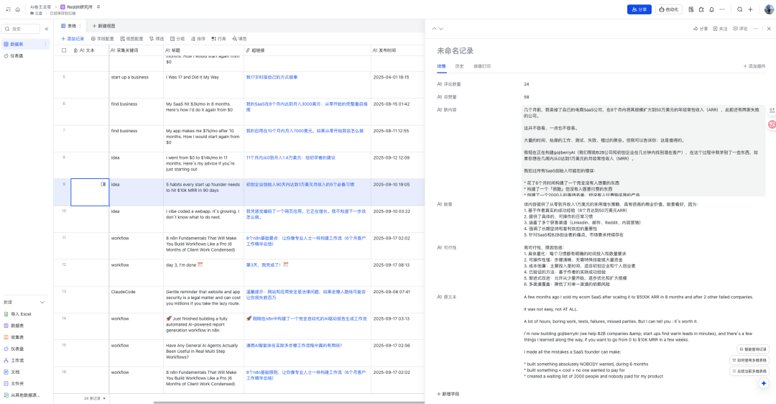
Task: Switch to the 历史 tab
Action: click(x=459, y=65)
